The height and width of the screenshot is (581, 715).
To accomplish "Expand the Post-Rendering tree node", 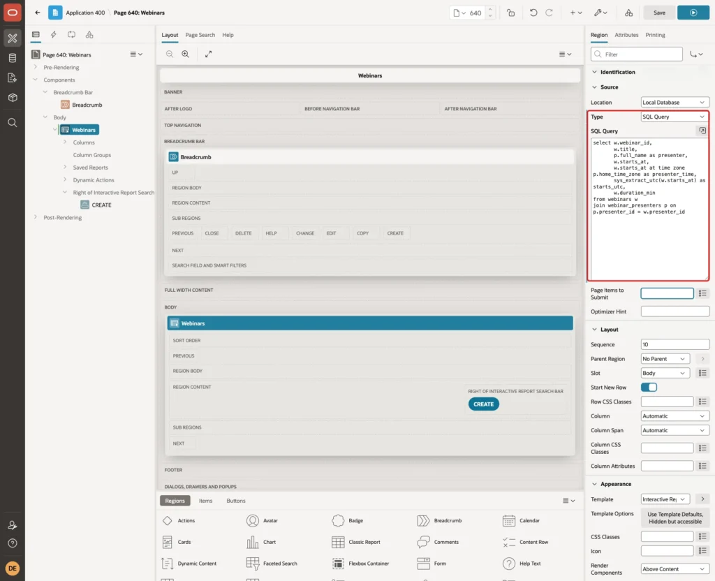I will point(36,217).
